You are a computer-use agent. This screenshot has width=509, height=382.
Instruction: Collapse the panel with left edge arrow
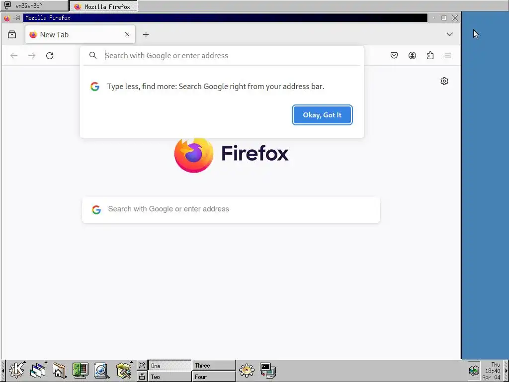pos(2,371)
